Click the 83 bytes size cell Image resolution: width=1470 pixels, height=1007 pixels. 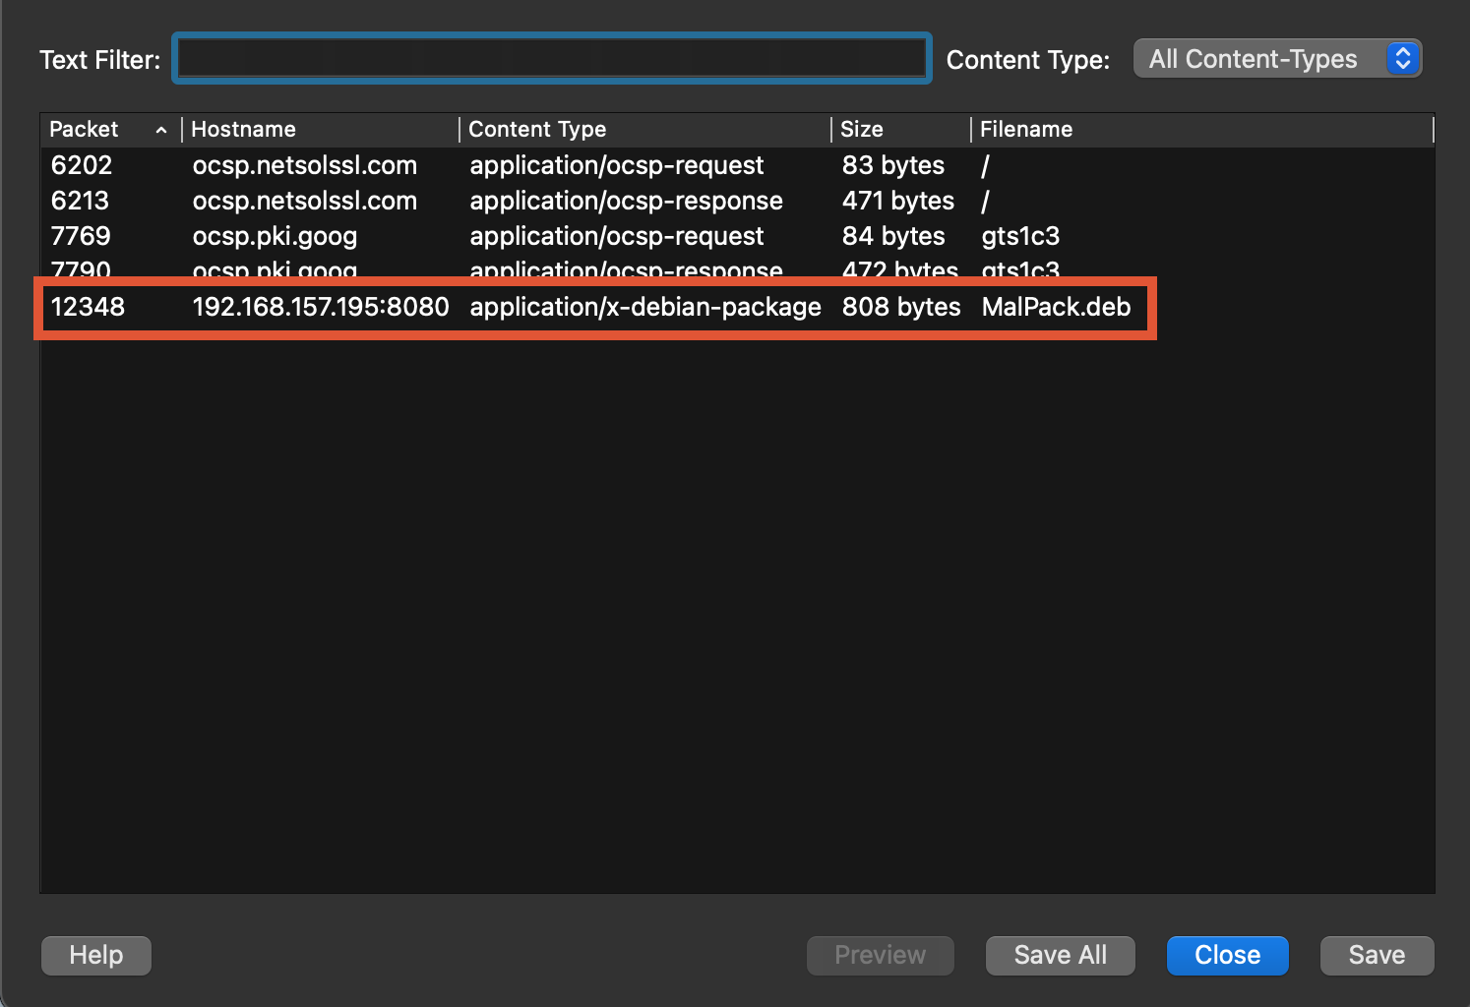(893, 165)
